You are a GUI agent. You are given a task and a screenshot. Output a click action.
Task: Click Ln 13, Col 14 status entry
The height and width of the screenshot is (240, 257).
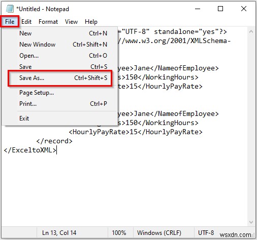tap(59, 233)
